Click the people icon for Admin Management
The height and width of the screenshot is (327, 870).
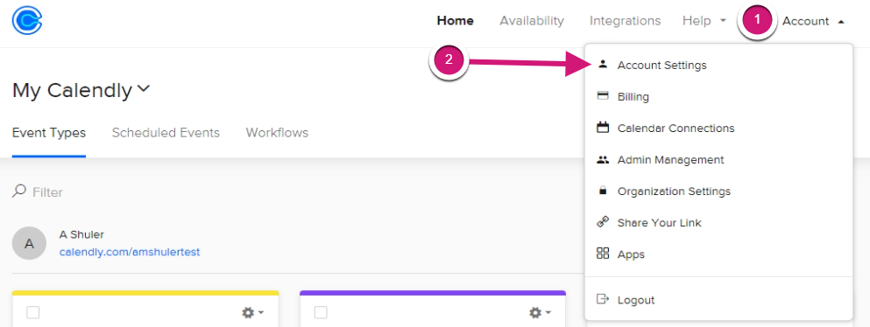point(603,159)
